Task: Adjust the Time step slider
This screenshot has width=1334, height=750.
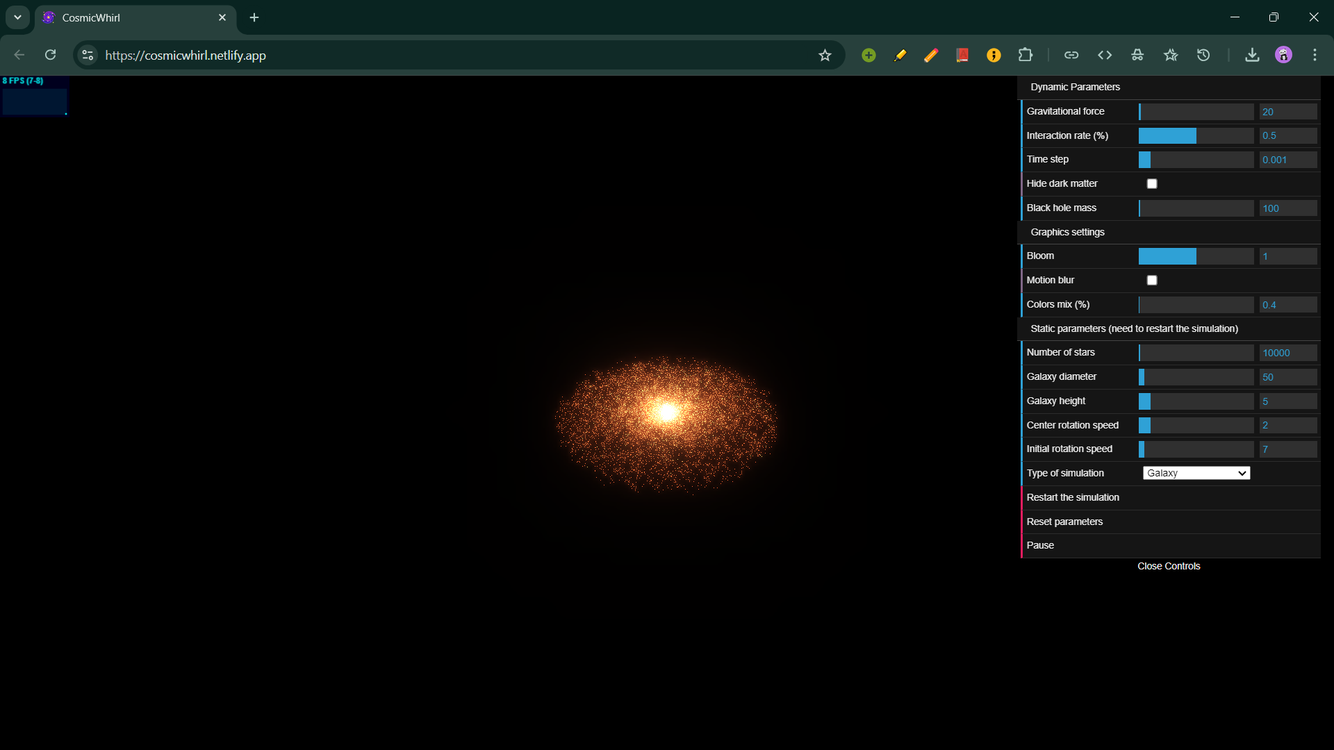Action: [1196, 160]
